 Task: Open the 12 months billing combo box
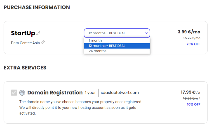point(117,33)
